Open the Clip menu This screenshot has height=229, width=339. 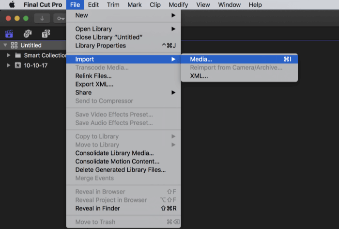pos(155,4)
